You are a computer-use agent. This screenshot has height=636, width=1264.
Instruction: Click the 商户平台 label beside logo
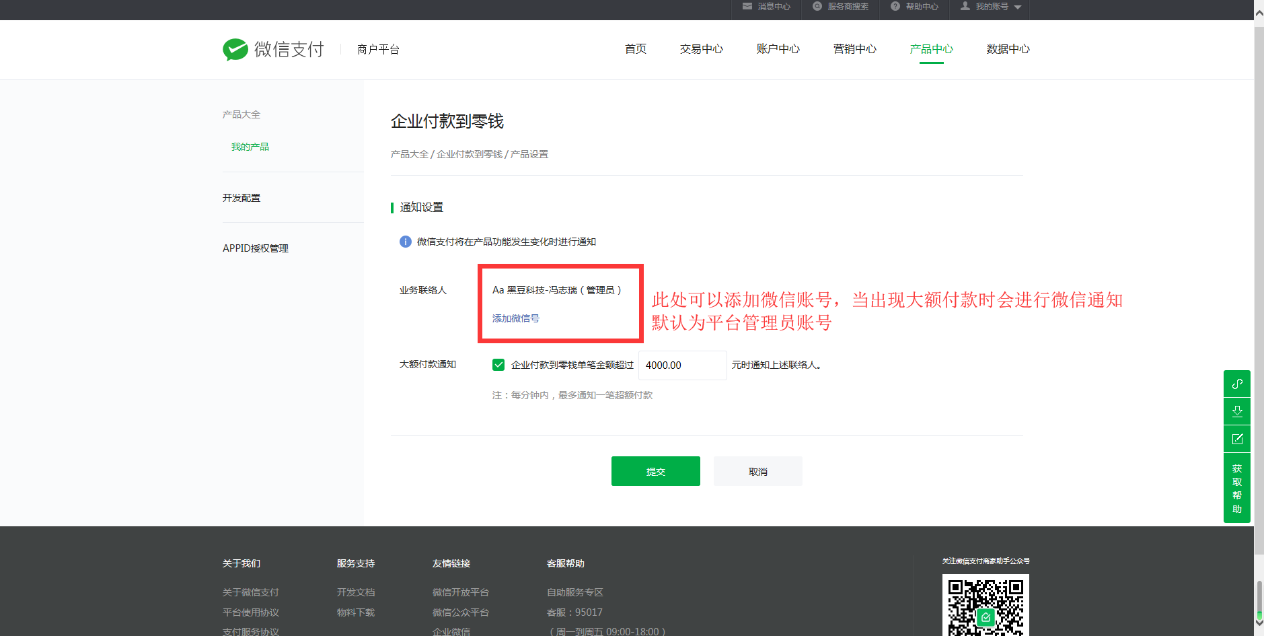click(x=379, y=49)
